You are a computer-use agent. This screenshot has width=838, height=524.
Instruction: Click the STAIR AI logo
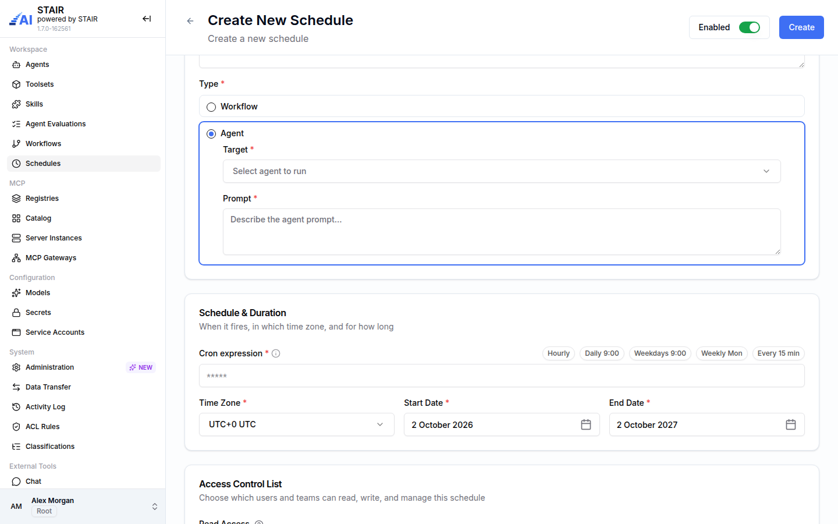21,19
